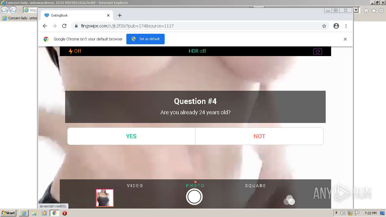Select Chrome in the taskbar
This screenshot has height=217, width=386.
click(55, 213)
